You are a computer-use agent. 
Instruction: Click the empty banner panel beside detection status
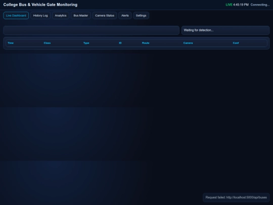coord(91,30)
